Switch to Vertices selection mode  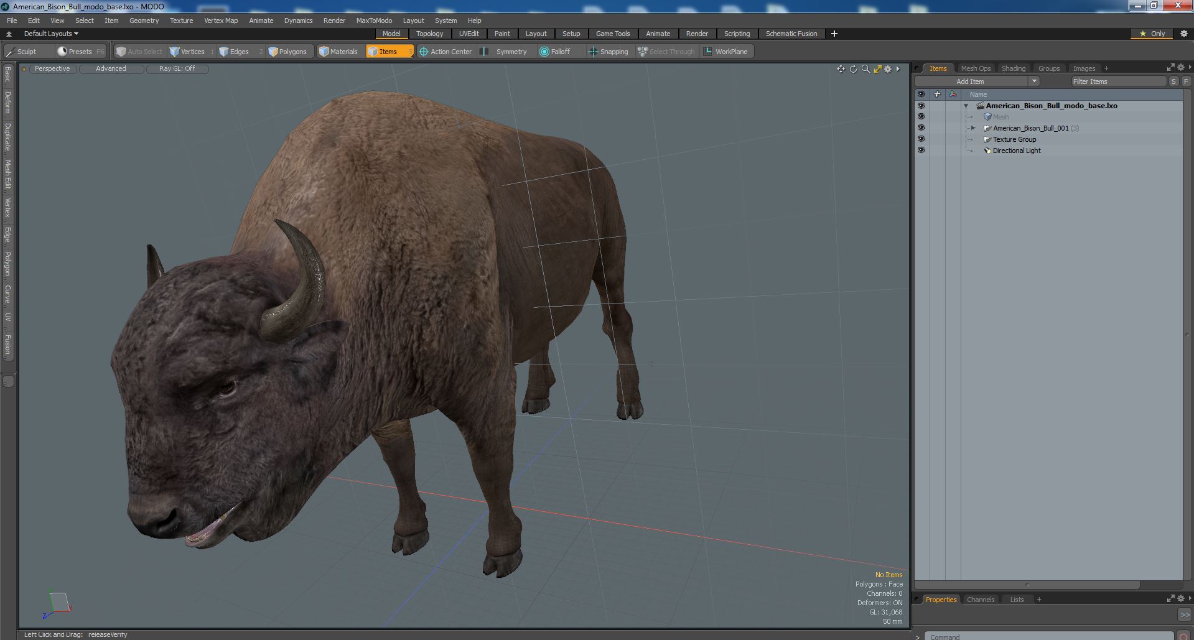click(192, 52)
